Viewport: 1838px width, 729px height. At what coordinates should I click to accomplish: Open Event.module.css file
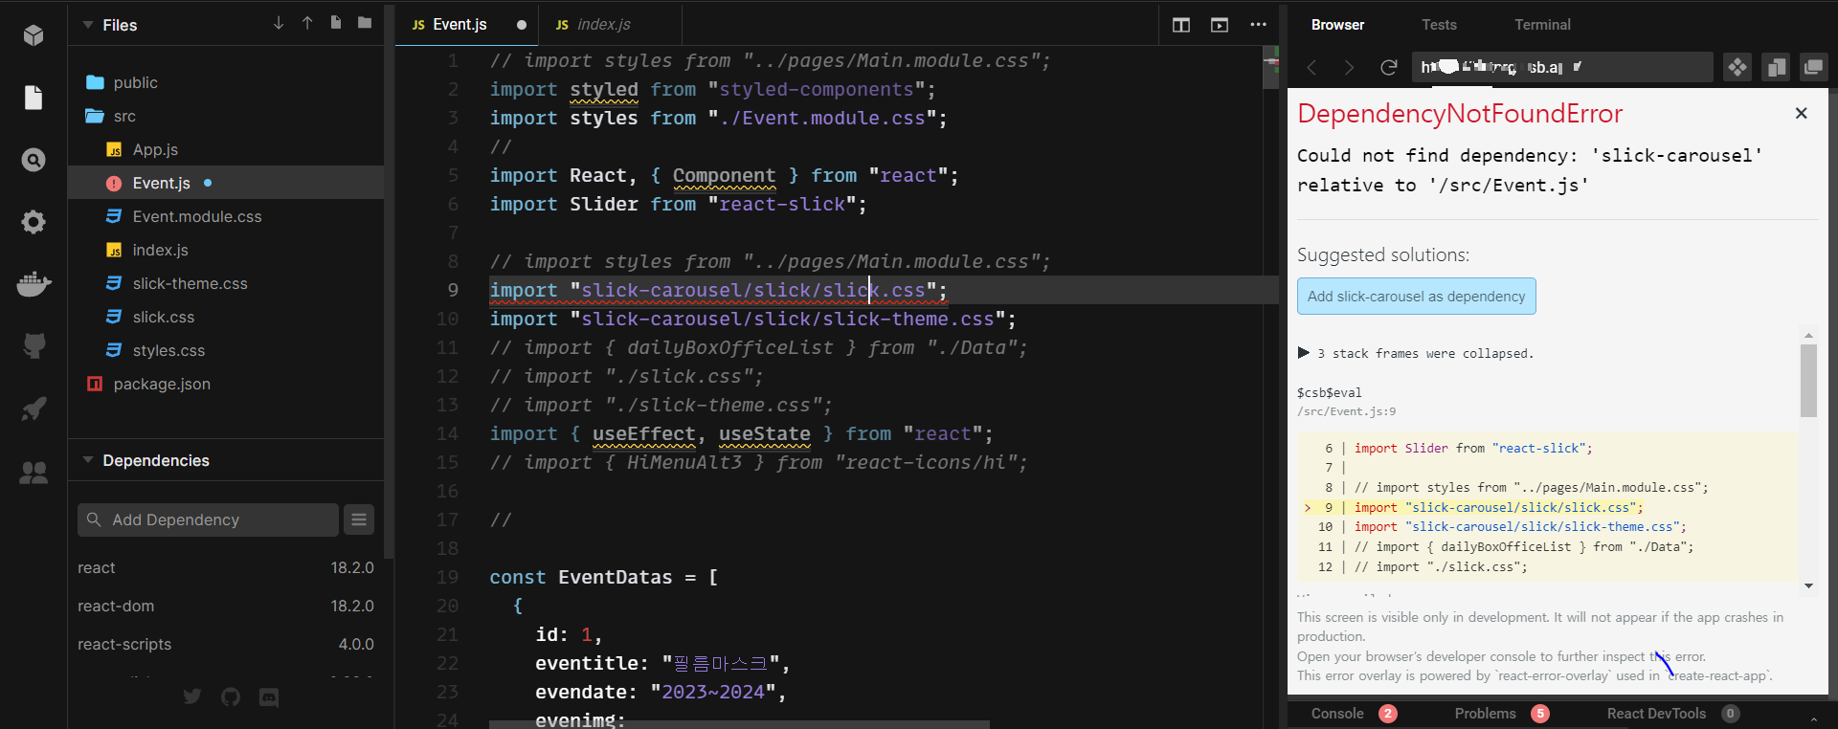coord(197,216)
